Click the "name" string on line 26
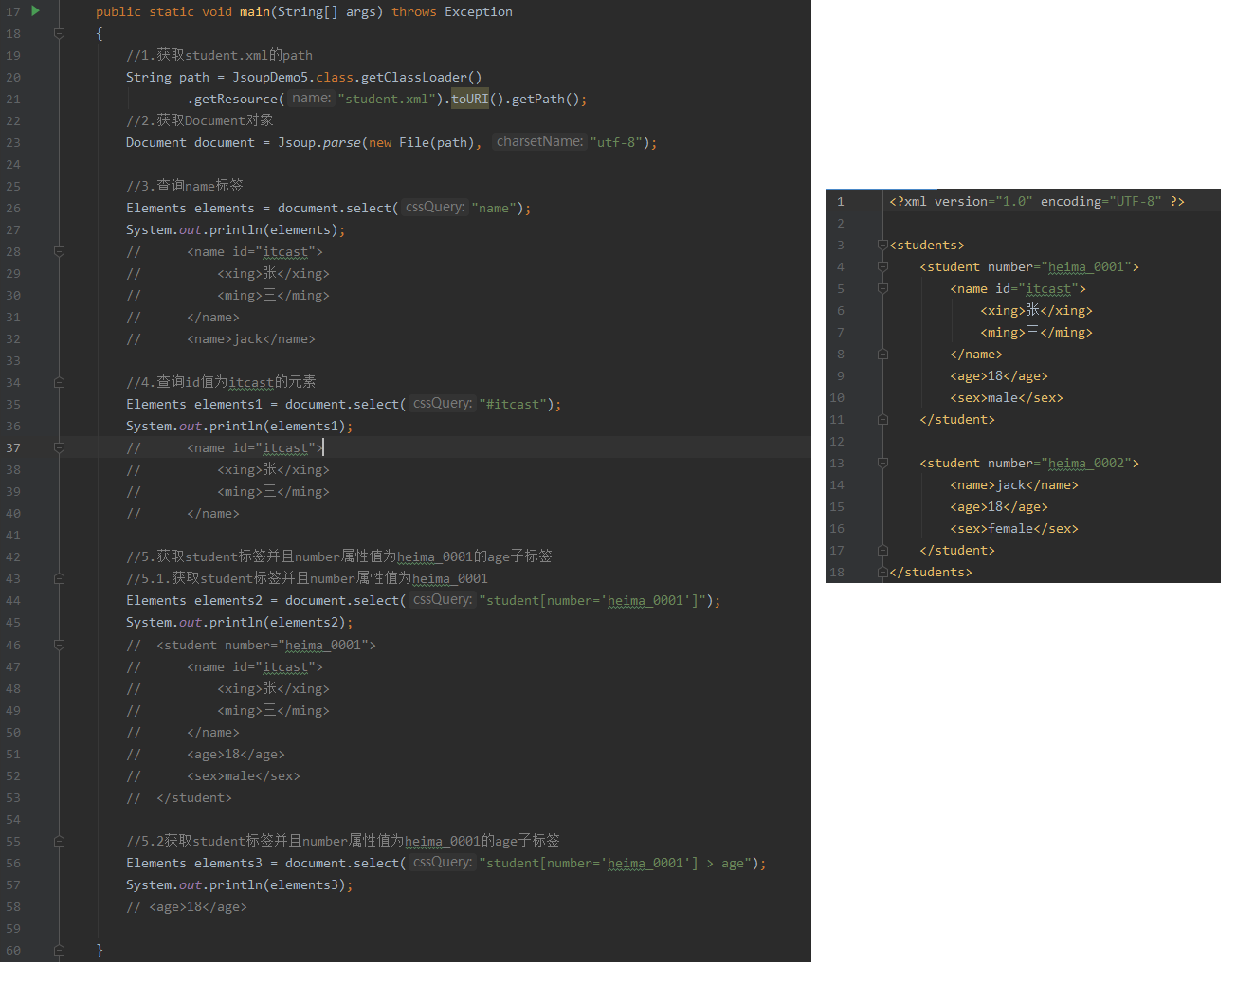Screen dimensions: 1236x984 coord(494,208)
